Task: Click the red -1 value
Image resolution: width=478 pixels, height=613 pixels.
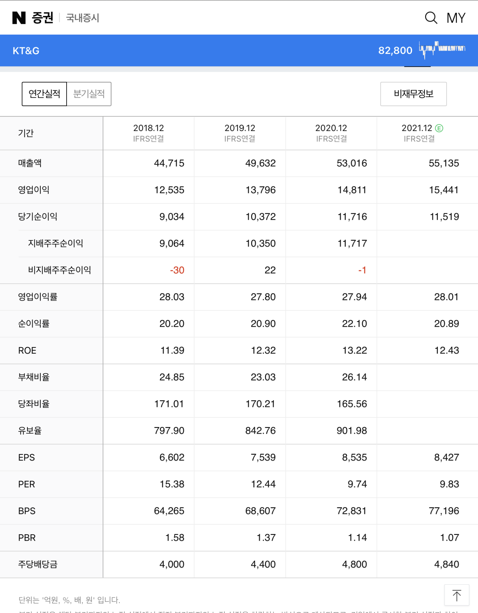Action: pyautogui.click(x=362, y=270)
